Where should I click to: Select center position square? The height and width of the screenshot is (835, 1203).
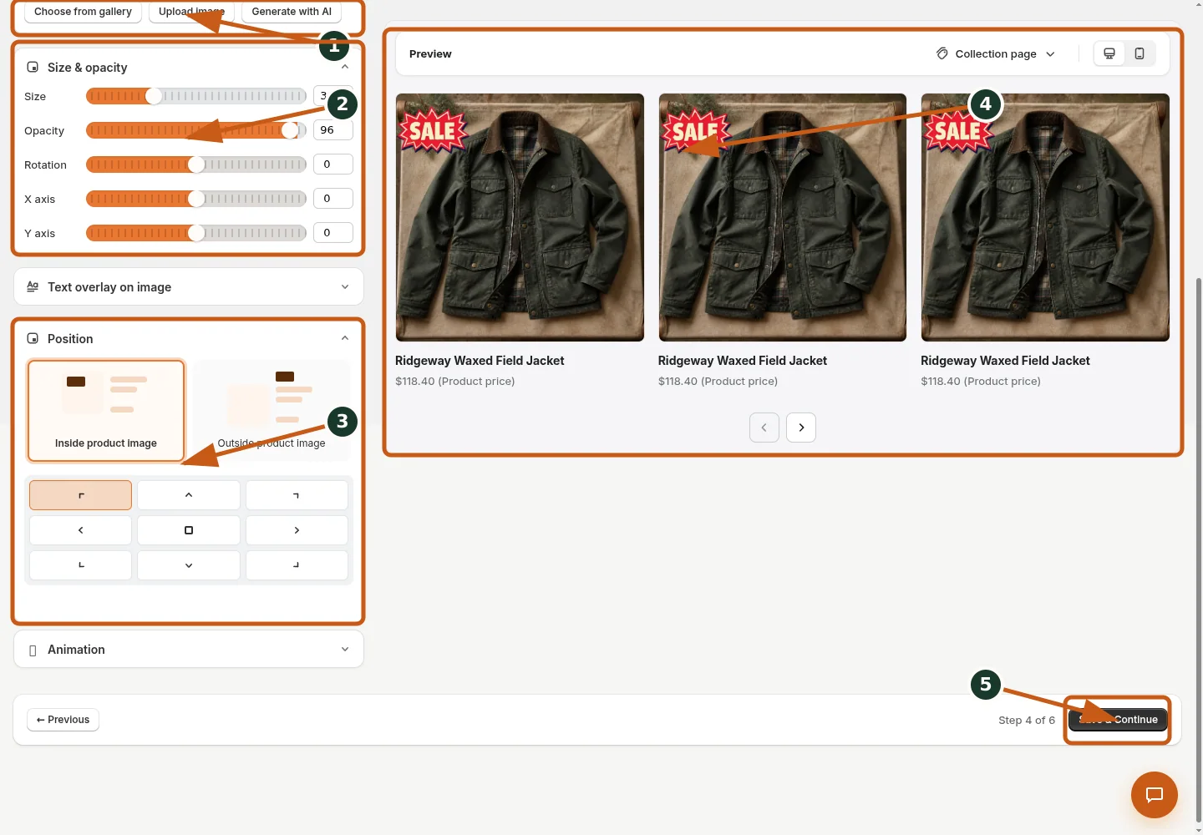pyautogui.click(x=189, y=530)
